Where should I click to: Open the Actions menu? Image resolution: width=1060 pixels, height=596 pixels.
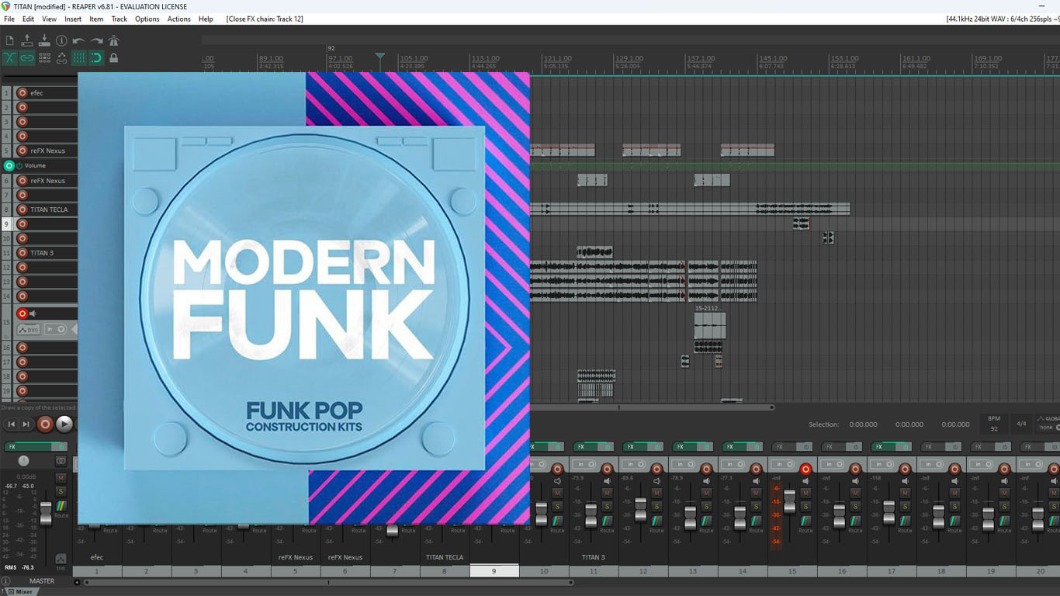coord(179,19)
